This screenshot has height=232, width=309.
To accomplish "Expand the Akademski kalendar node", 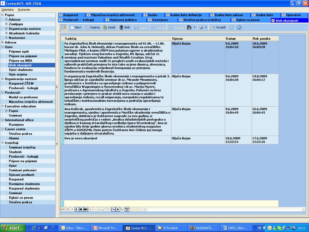I will 6,33.
